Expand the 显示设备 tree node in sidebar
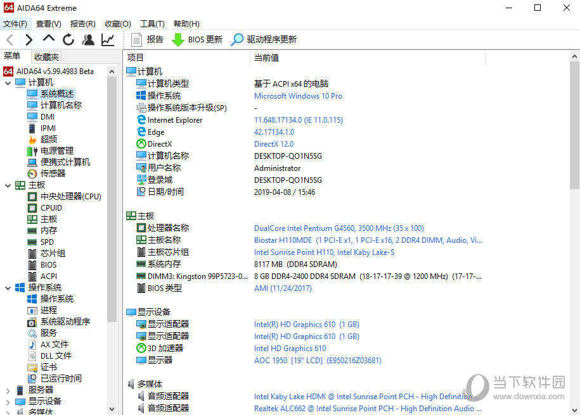The height and width of the screenshot is (415, 580). 8,402
